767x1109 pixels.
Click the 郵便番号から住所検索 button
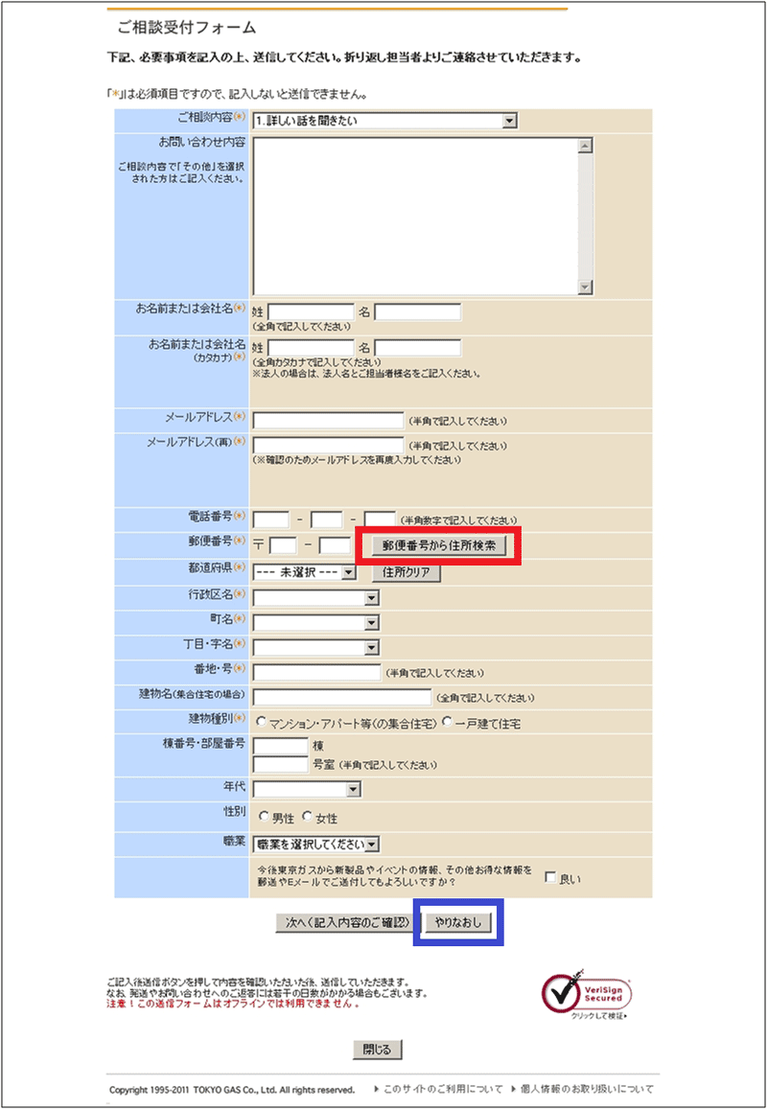click(439, 546)
